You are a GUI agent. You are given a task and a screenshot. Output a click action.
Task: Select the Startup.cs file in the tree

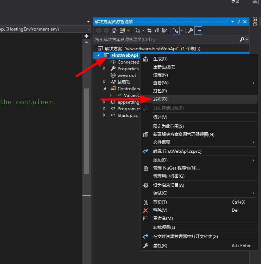pos(128,115)
